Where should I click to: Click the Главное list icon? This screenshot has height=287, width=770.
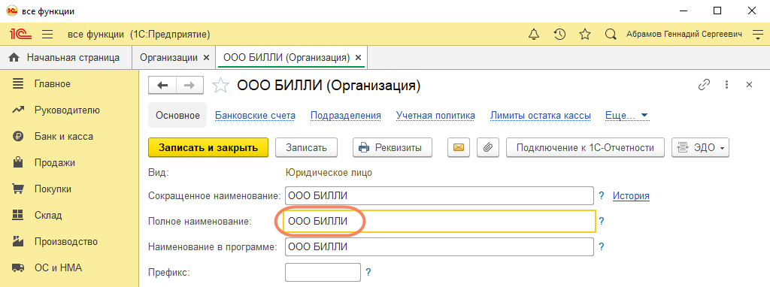18,84
